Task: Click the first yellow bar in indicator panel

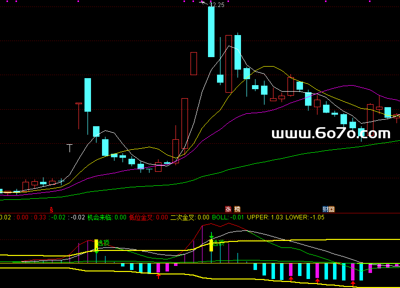Action: click(96, 245)
